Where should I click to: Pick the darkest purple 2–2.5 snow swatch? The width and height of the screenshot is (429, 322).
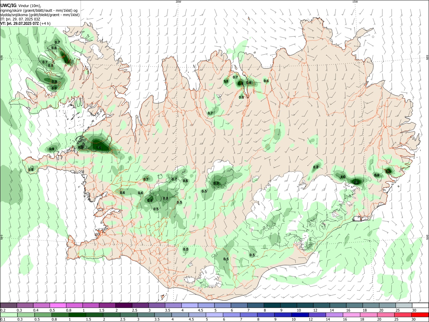pyautogui.click(x=123, y=305)
